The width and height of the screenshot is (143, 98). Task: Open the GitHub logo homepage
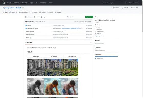click(4, 3)
